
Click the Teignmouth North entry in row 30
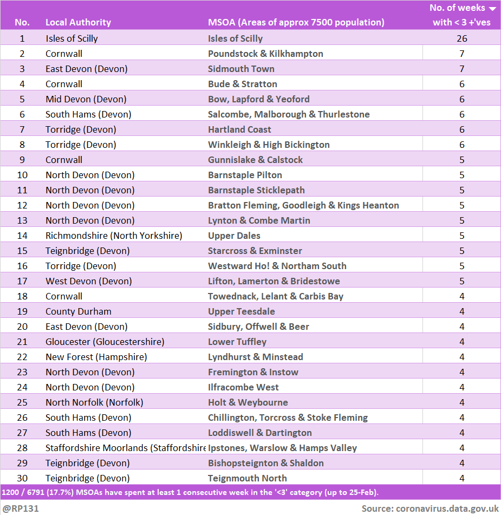tap(247, 478)
